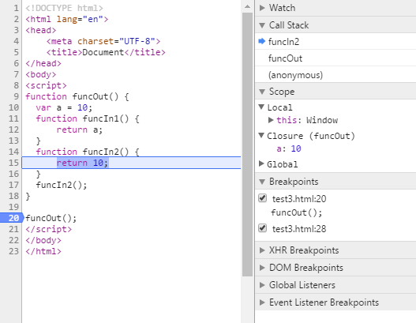Set breakpoint on line number 9

point(16,96)
